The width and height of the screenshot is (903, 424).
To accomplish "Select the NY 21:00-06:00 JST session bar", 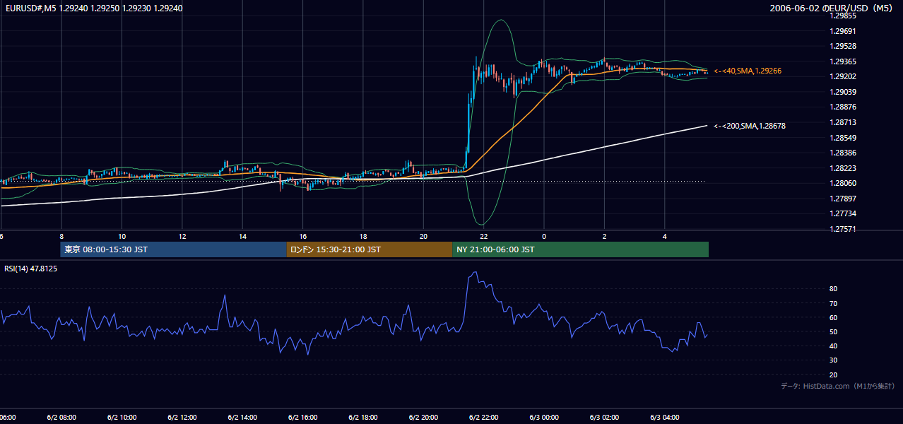I will click(580, 249).
